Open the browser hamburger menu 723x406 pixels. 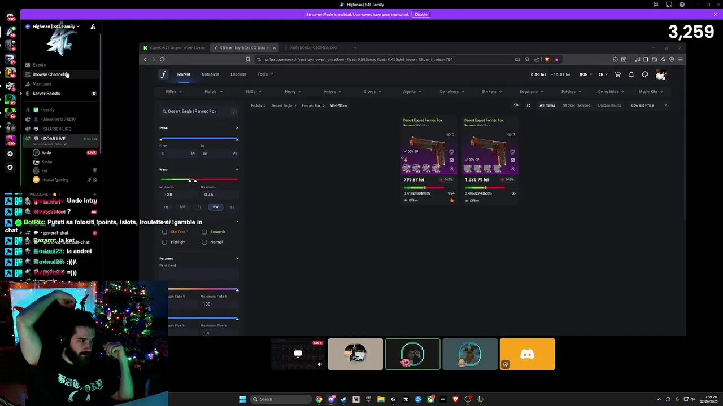(680, 59)
